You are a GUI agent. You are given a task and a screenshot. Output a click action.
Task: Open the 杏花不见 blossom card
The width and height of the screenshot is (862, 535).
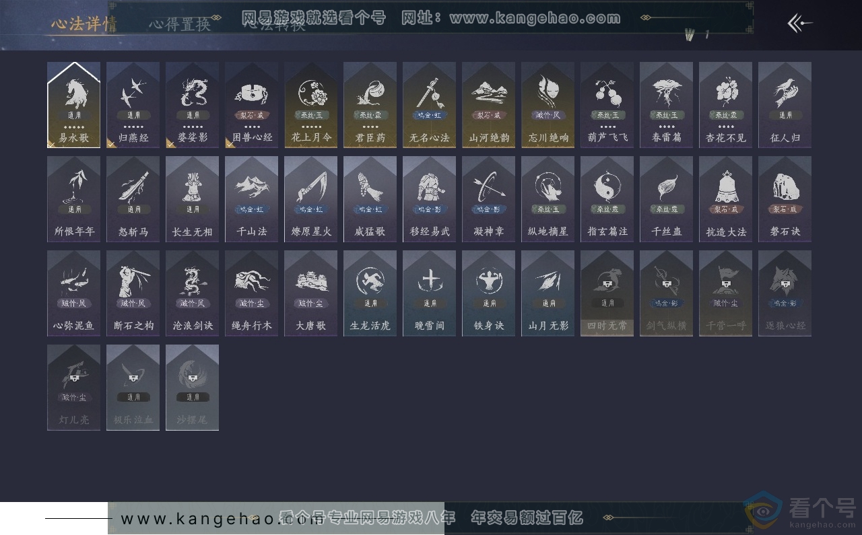point(726,105)
